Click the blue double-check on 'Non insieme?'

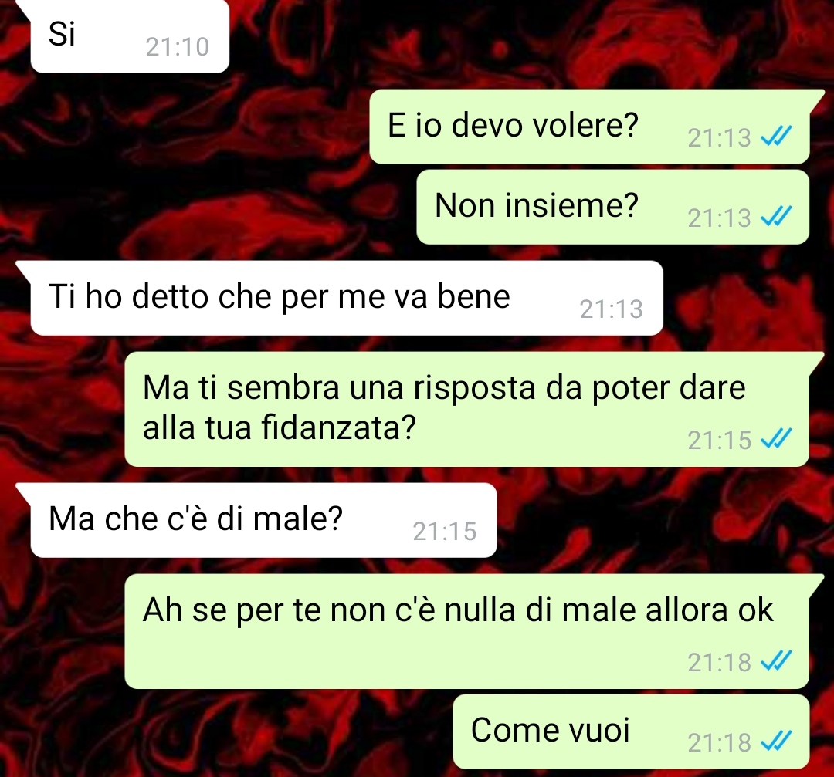[x=776, y=216]
